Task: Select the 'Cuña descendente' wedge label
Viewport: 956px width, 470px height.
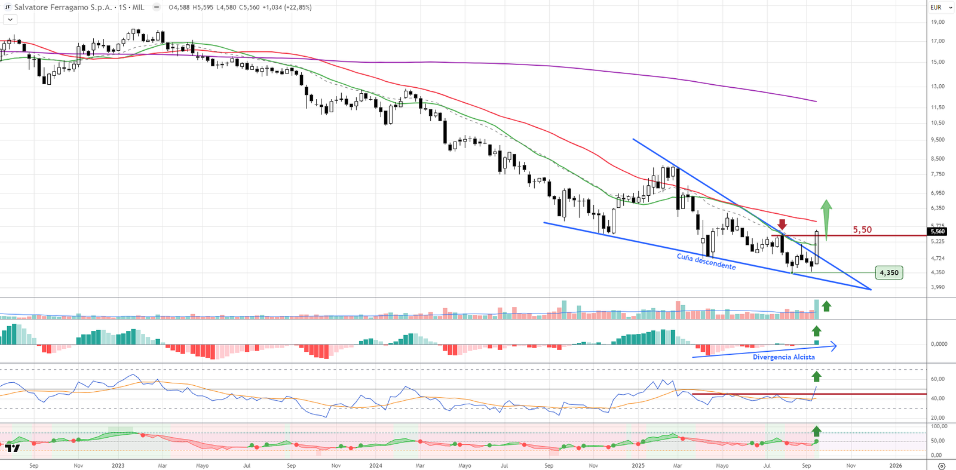Action: tap(706, 262)
